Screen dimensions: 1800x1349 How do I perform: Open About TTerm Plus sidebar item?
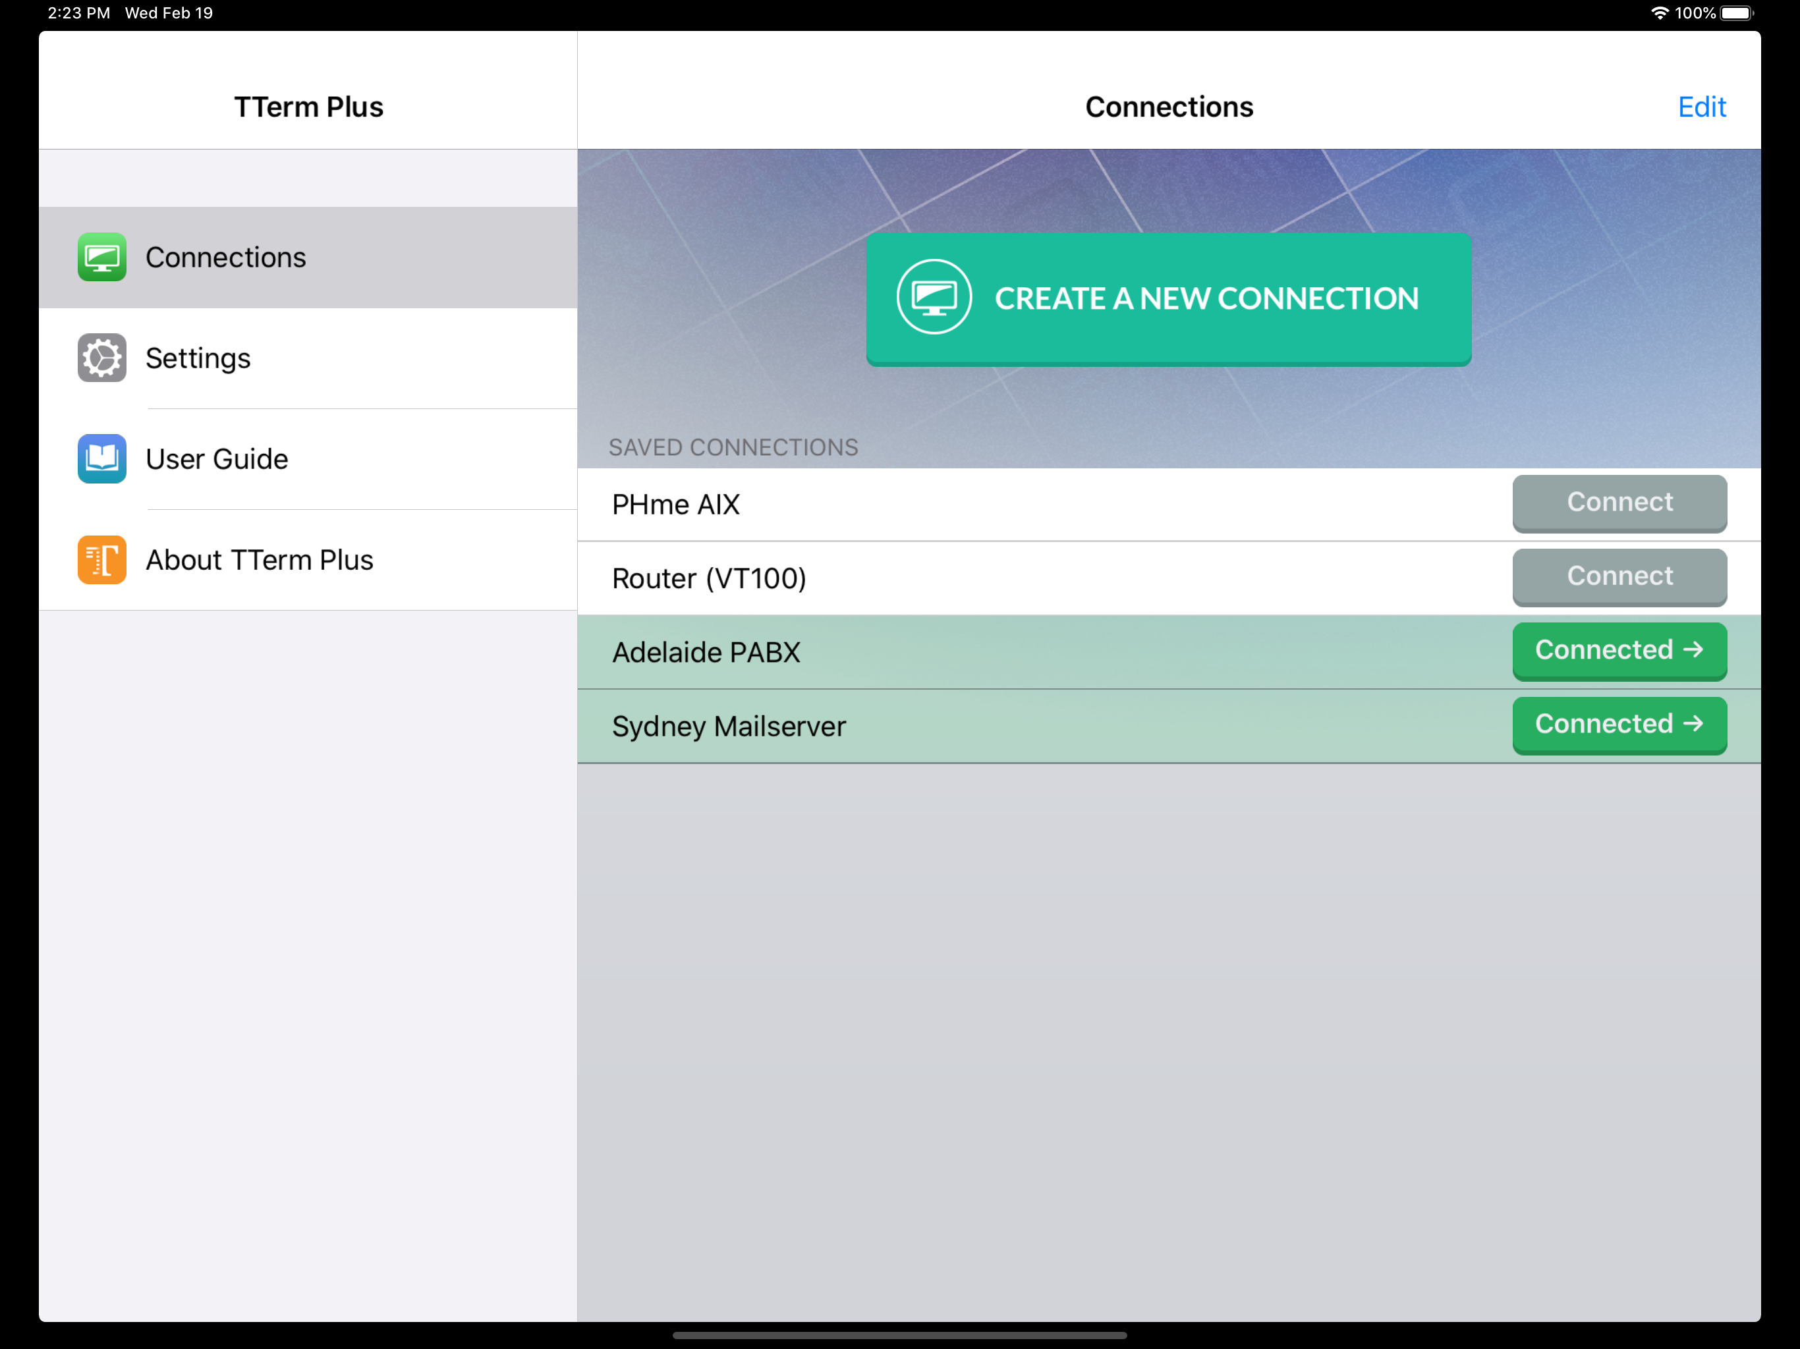308,560
